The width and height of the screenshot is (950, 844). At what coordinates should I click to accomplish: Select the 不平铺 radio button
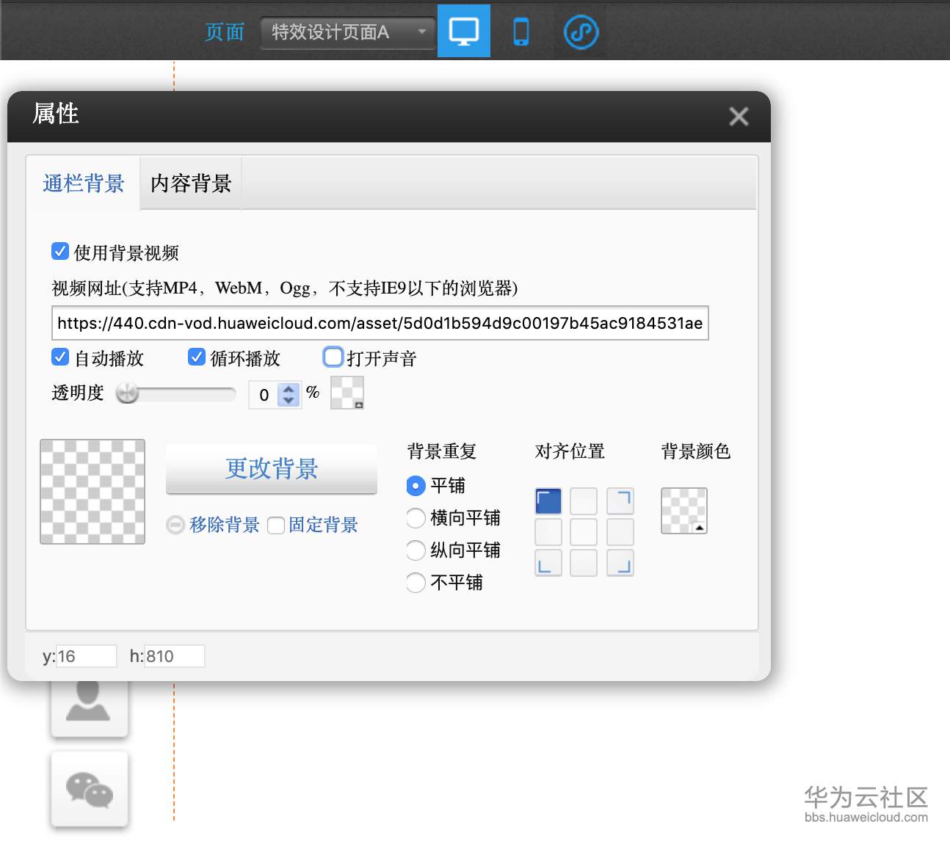[x=416, y=583]
